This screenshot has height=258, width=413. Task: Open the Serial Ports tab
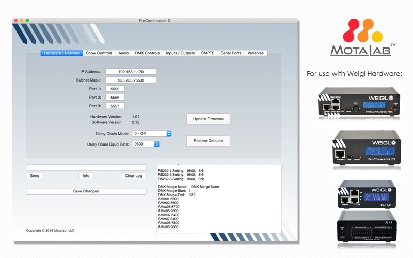tap(231, 53)
